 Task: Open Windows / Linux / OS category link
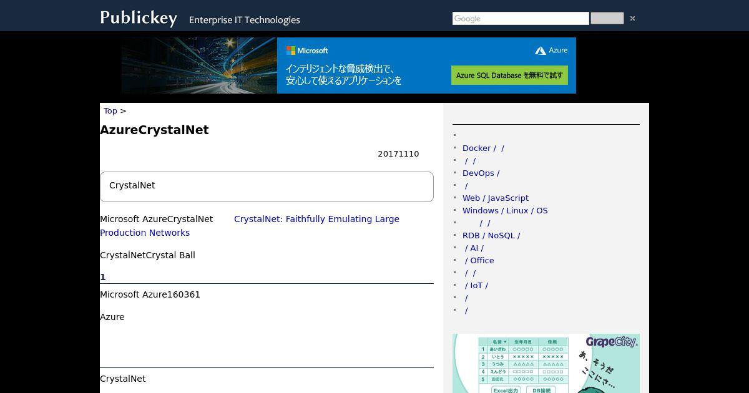[505, 210]
